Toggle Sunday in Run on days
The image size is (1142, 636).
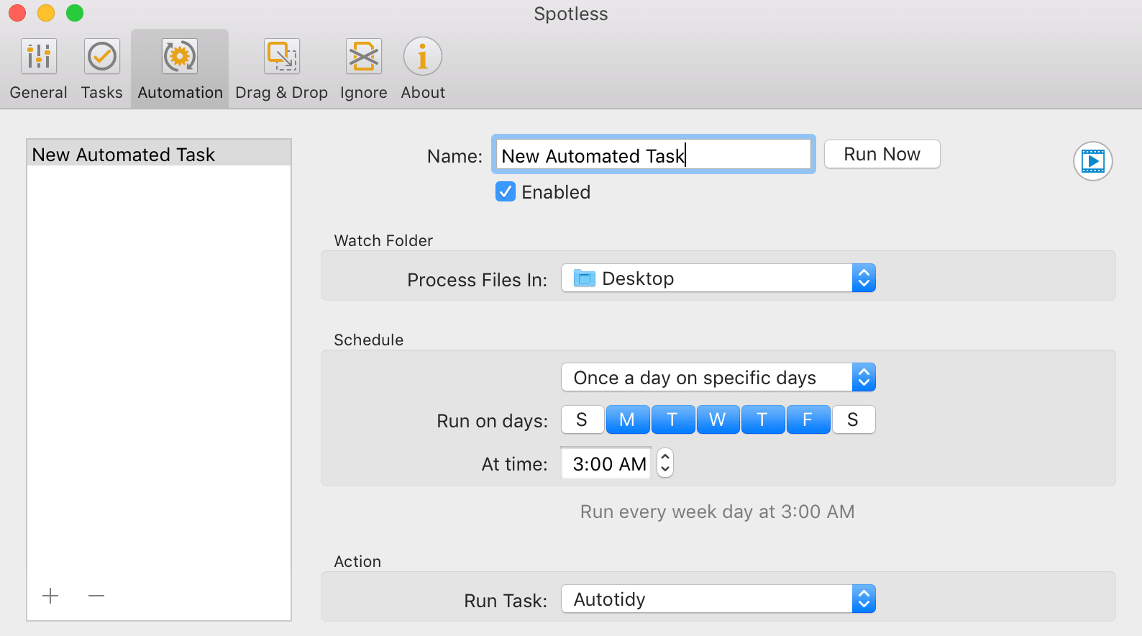tap(582, 419)
